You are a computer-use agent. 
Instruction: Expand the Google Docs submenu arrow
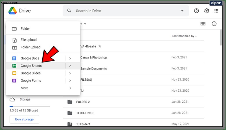point(70,59)
